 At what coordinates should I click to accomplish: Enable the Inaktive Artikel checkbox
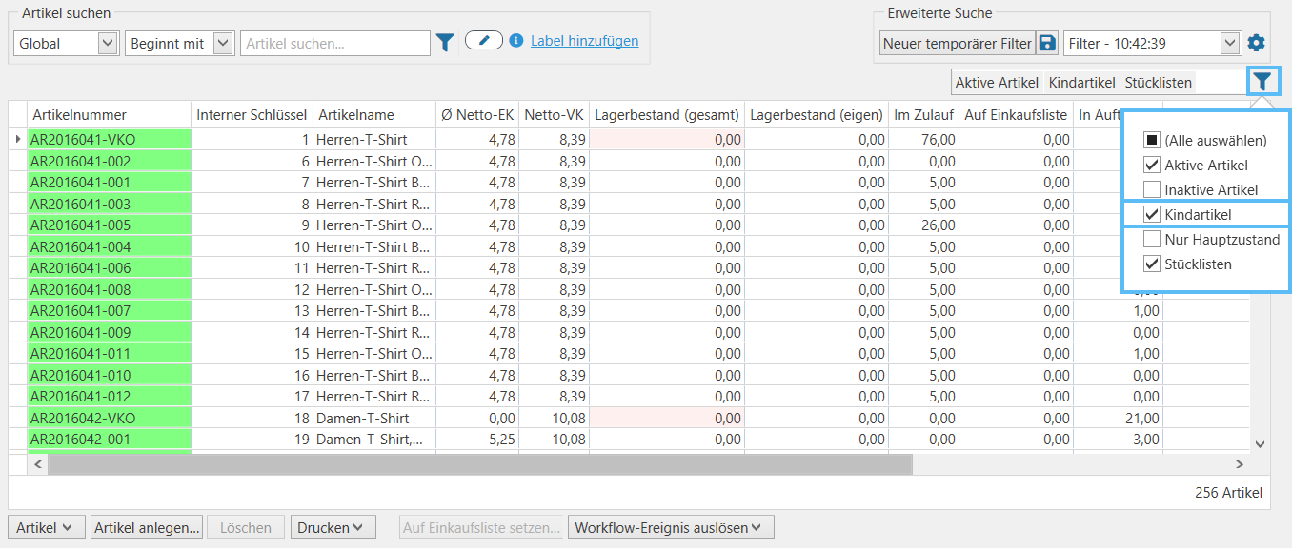tap(1151, 190)
